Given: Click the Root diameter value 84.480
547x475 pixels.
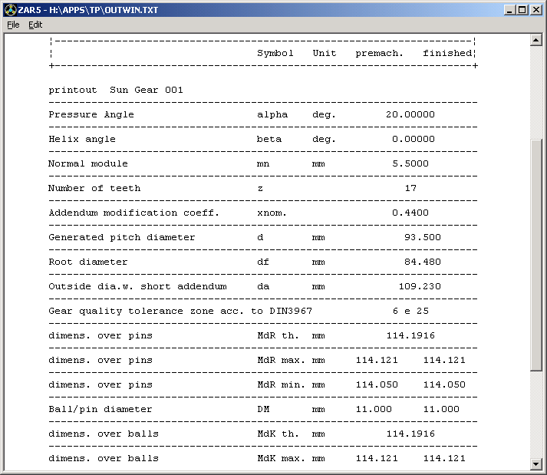Looking at the screenshot, I should tap(422, 262).
